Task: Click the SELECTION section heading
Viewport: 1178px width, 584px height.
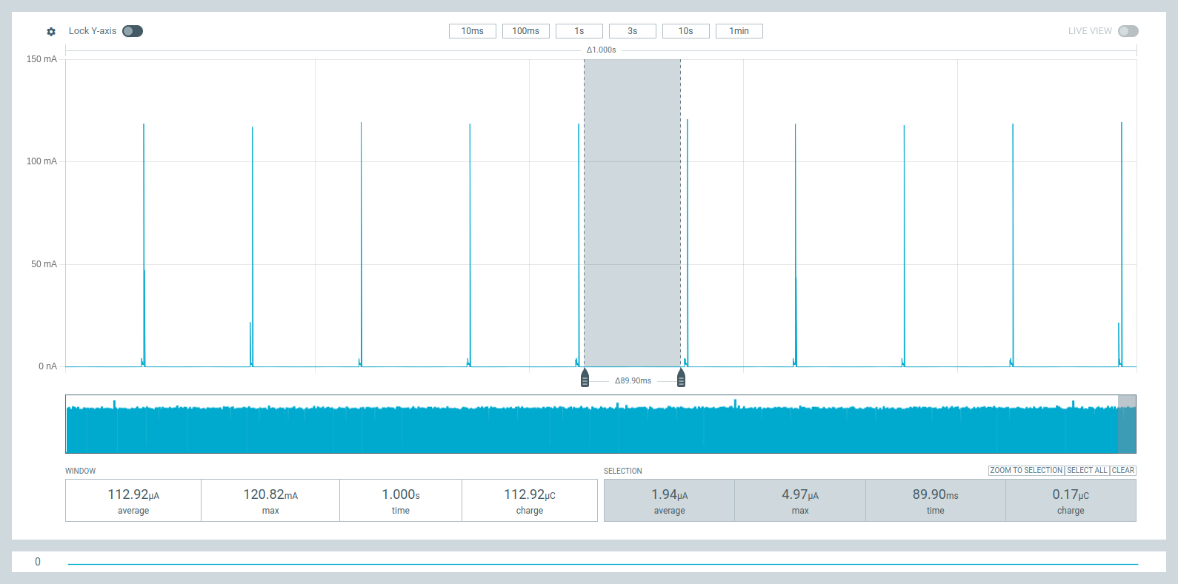Action: click(623, 471)
